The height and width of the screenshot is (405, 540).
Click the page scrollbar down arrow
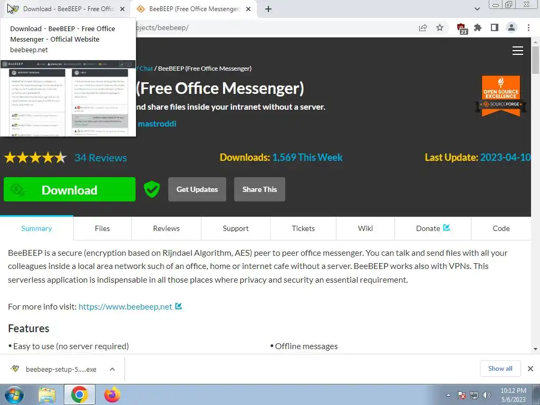tap(536, 349)
